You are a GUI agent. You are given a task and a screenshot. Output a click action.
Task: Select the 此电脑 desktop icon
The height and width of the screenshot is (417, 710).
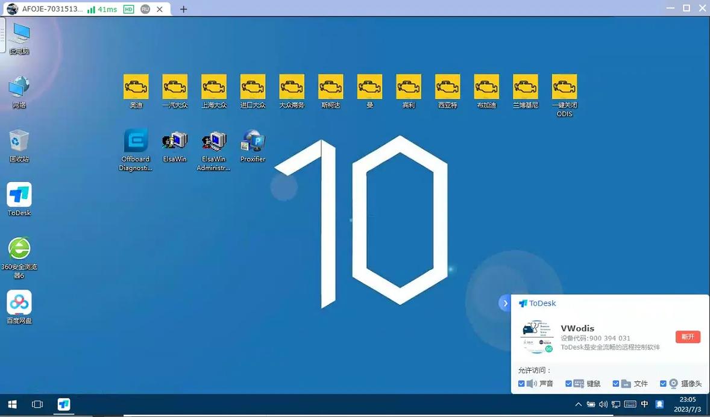click(19, 39)
